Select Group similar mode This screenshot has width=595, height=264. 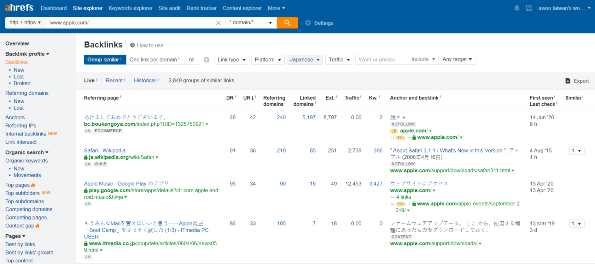coord(105,60)
